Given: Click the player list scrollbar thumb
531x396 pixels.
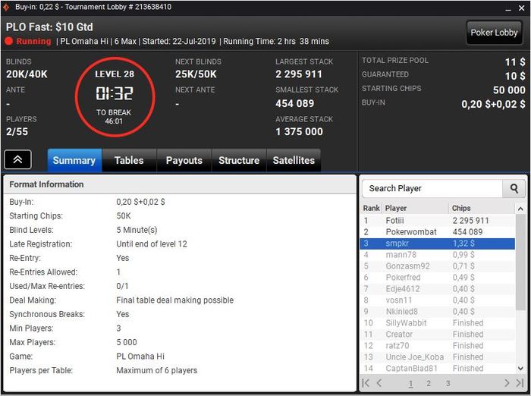Looking at the screenshot, I should coord(520,262).
